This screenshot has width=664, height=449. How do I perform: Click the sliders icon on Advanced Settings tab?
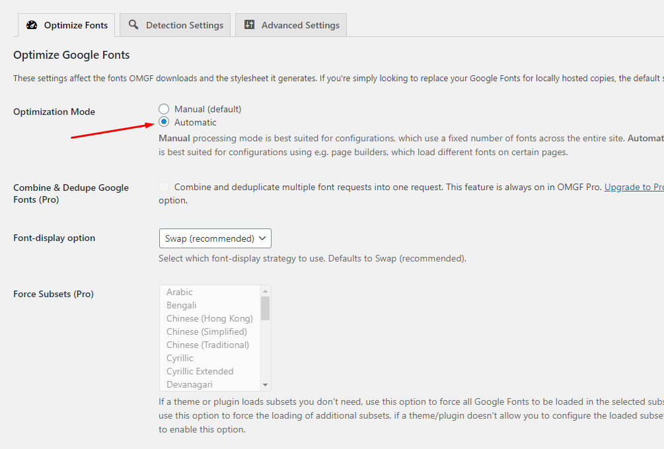tap(250, 24)
